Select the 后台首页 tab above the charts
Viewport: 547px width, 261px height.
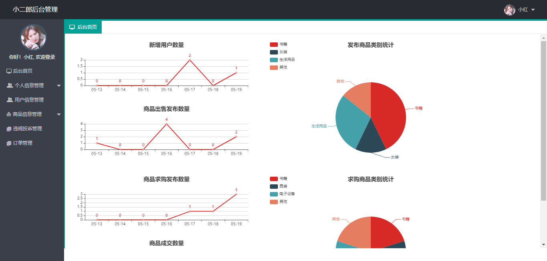pos(83,27)
